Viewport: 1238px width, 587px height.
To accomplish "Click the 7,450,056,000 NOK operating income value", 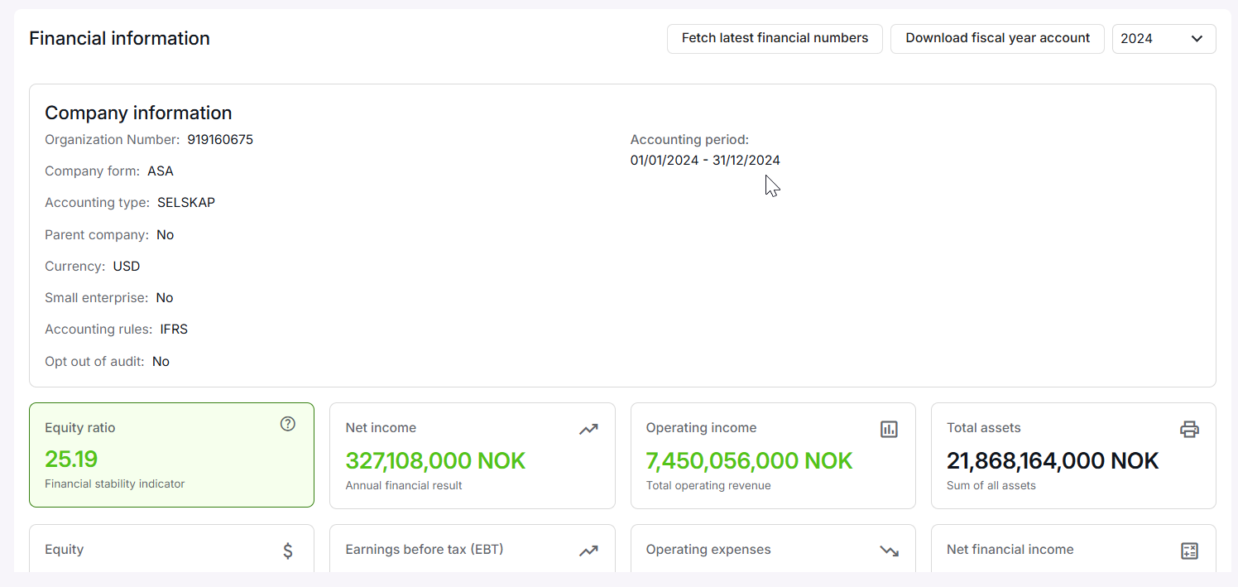I will click(749, 460).
